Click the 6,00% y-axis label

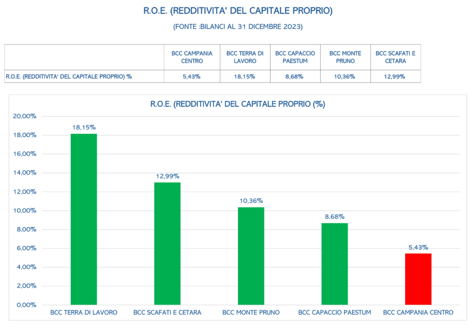[x=26, y=248]
